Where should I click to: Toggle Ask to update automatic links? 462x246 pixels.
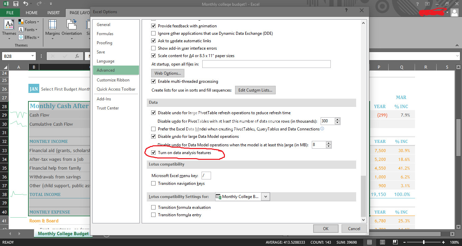tap(154, 41)
